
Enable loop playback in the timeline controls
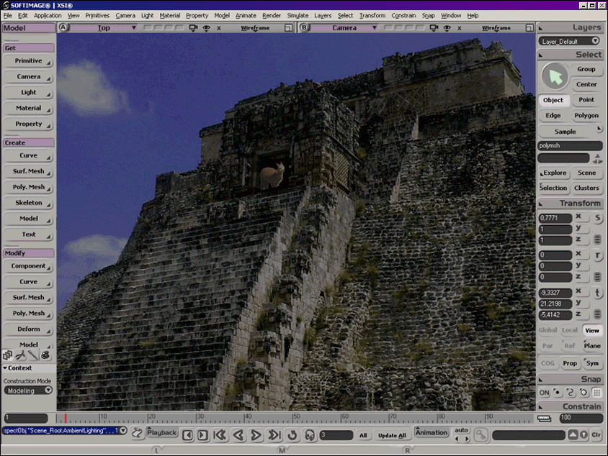[x=293, y=434]
